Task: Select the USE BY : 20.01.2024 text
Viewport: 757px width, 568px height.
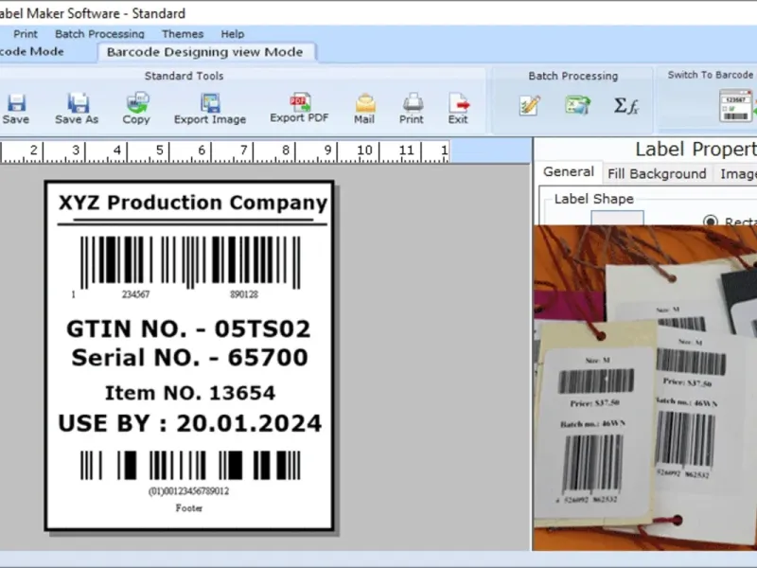Action: (190, 423)
